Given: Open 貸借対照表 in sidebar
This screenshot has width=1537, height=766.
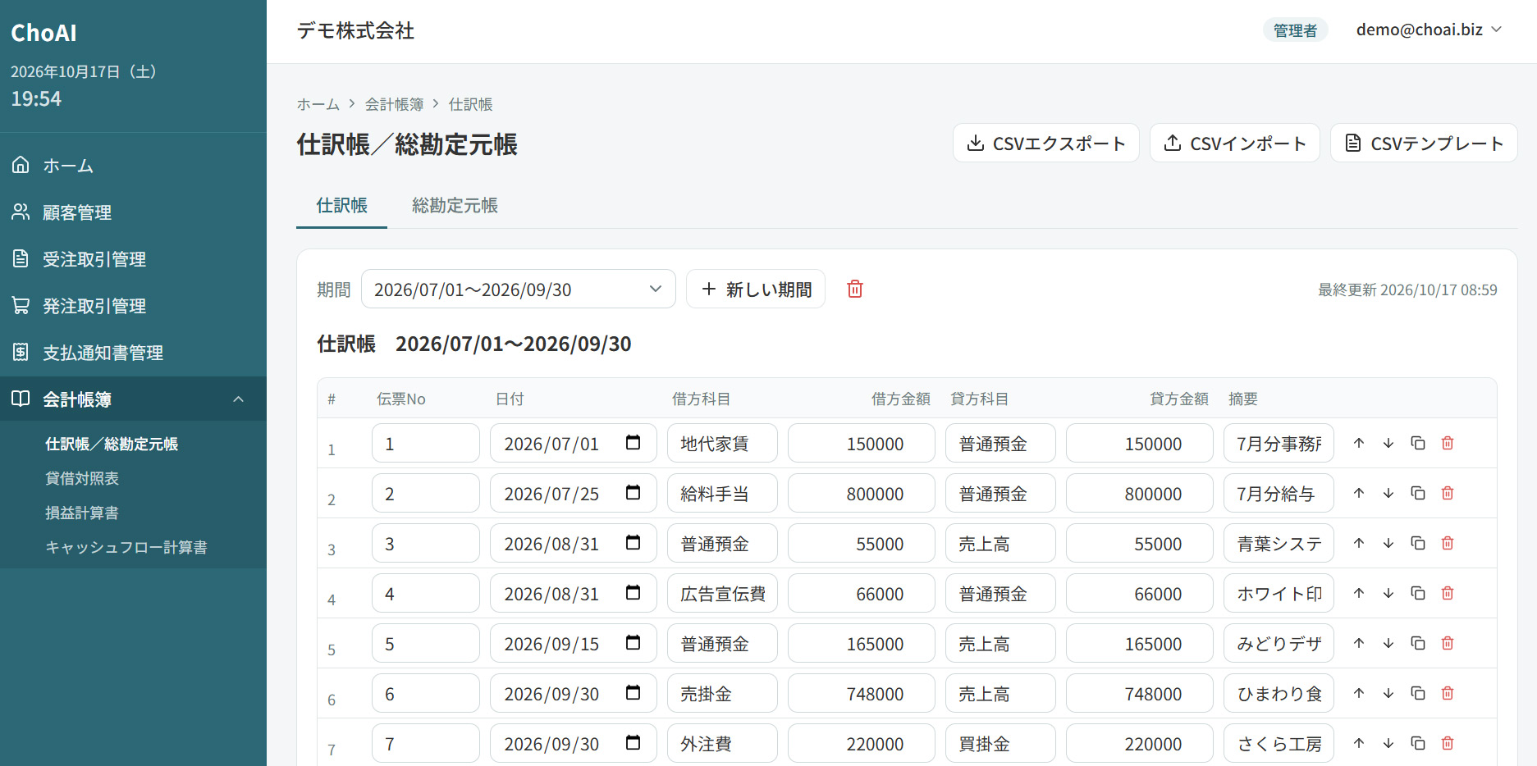Looking at the screenshot, I should click(x=82, y=478).
